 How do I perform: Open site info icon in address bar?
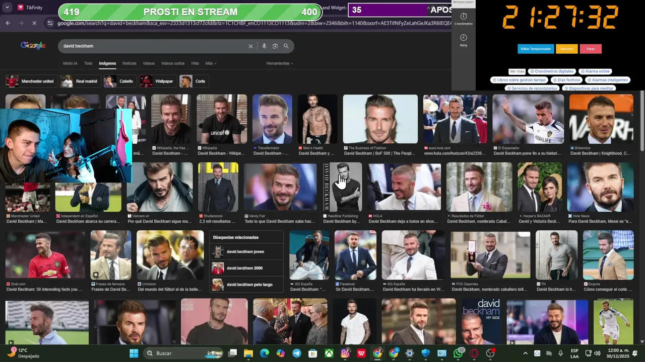[49, 23]
